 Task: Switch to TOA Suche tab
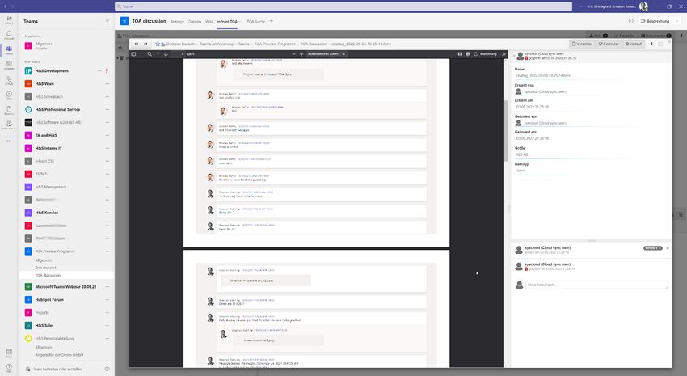(256, 22)
